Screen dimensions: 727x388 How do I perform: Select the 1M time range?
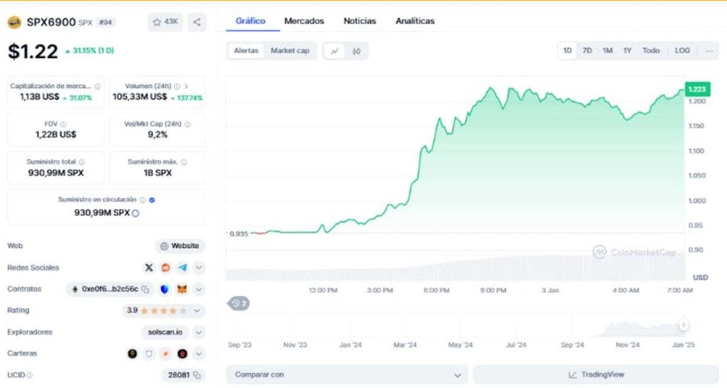pyautogui.click(x=608, y=50)
